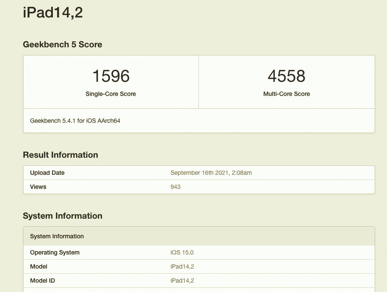Click the Geekbench 5.4.1 for iOS AArch64 text
Image resolution: width=387 pixels, height=292 pixels.
(x=75, y=121)
